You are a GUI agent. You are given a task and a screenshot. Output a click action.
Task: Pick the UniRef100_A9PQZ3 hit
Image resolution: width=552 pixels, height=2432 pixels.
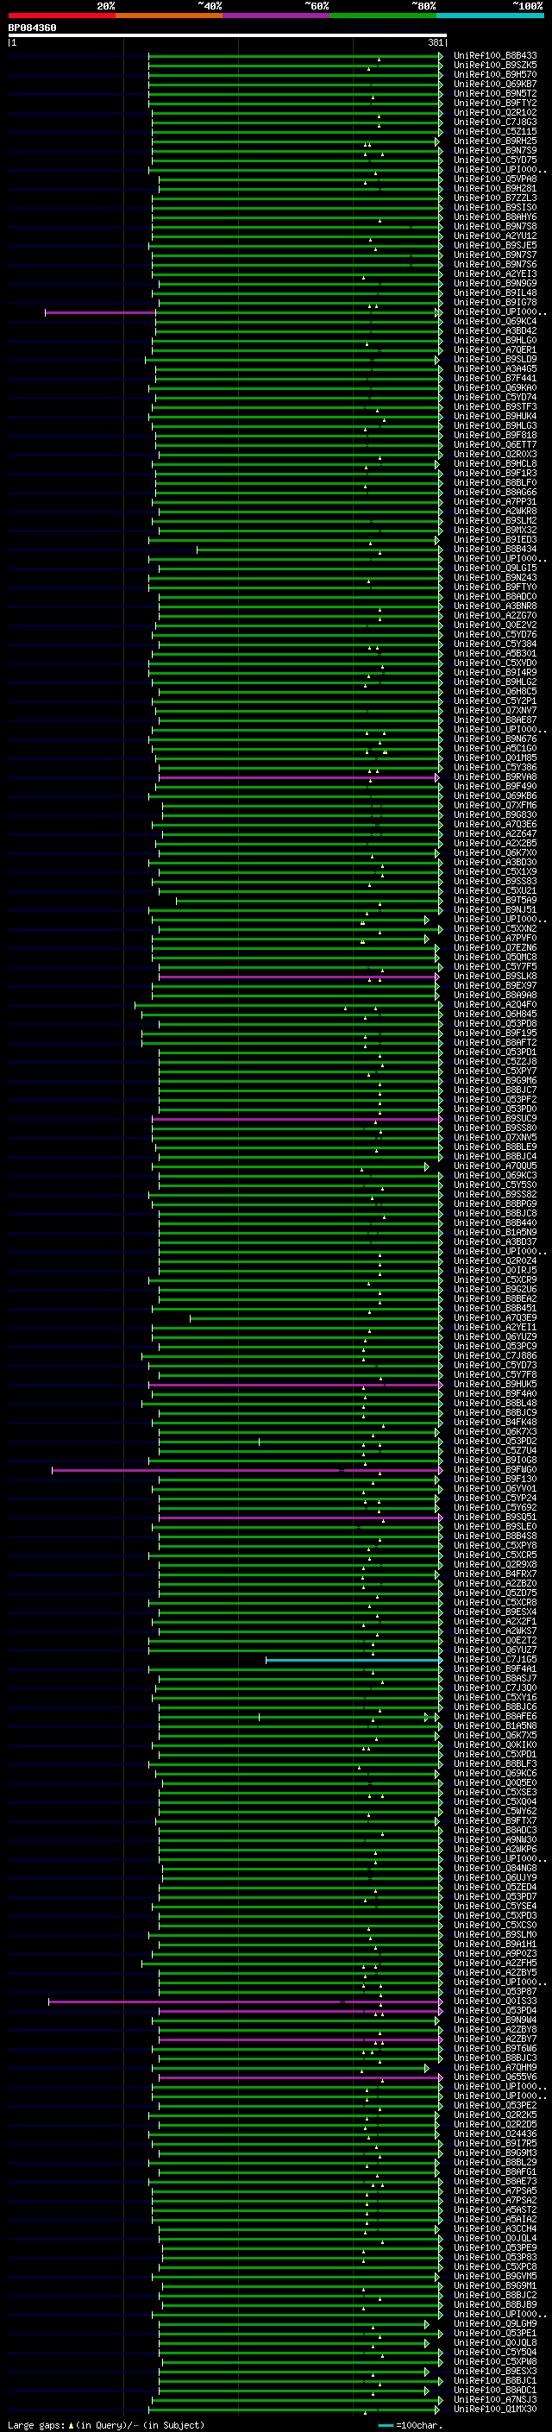pos(495,1953)
